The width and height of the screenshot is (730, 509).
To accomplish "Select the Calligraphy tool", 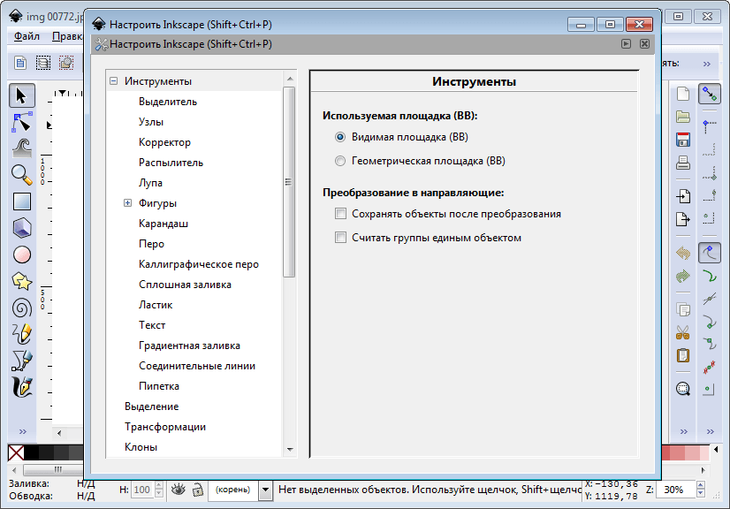I will pos(21,387).
